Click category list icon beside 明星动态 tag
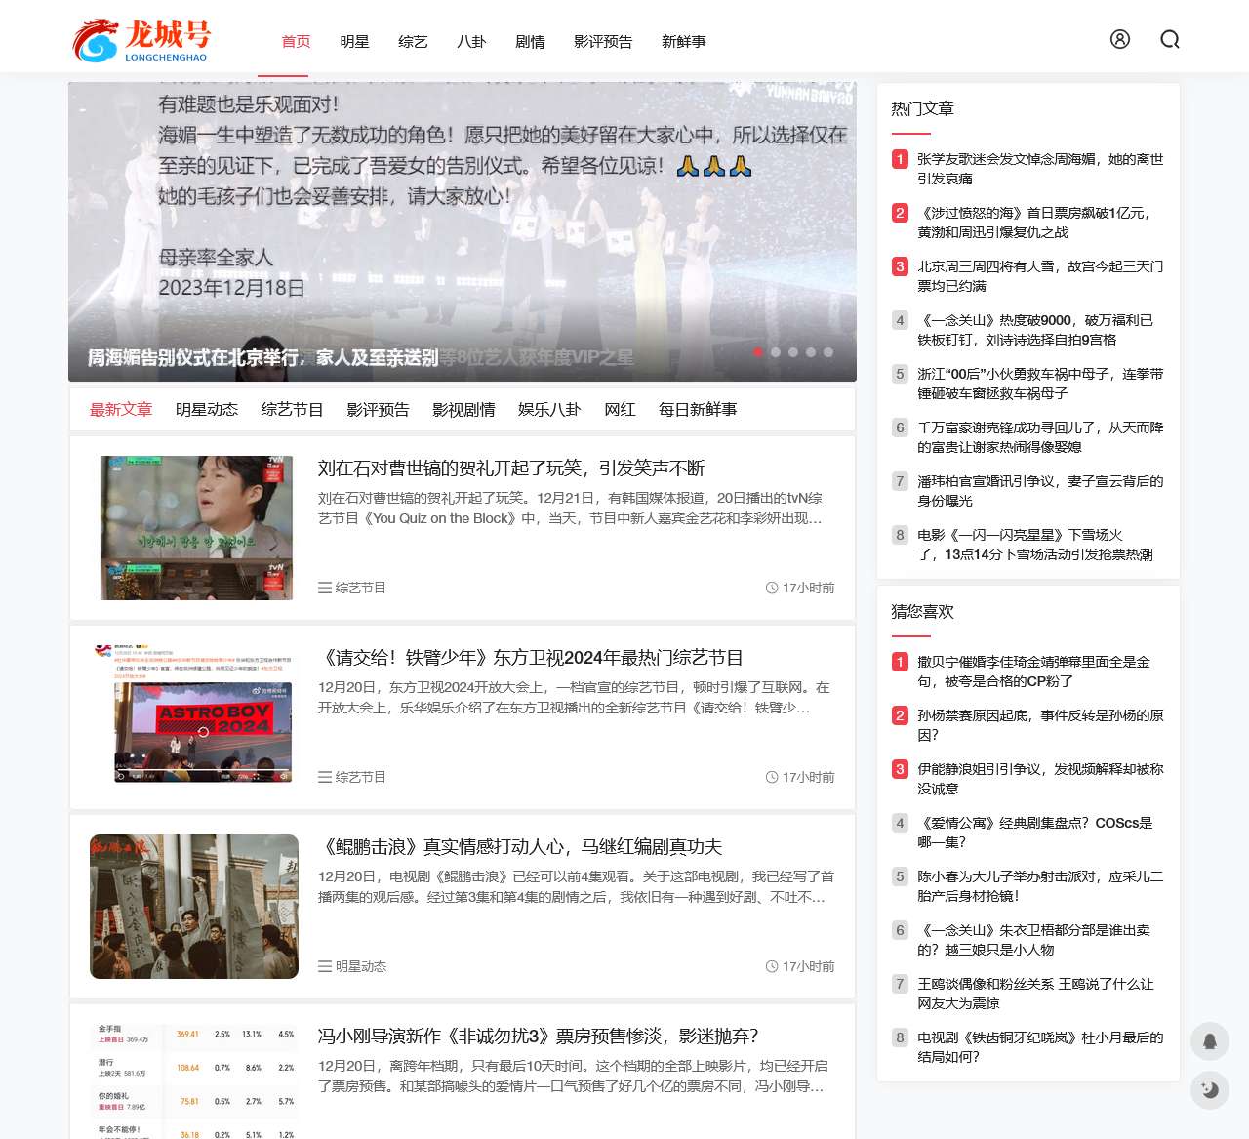Viewport: 1249px width, 1139px height. [x=325, y=966]
